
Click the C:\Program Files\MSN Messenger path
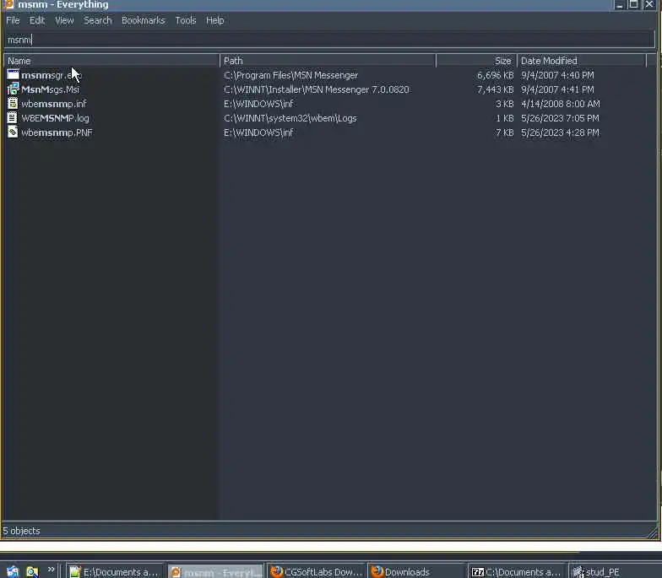pyautogui.click(x=290, y=75)
